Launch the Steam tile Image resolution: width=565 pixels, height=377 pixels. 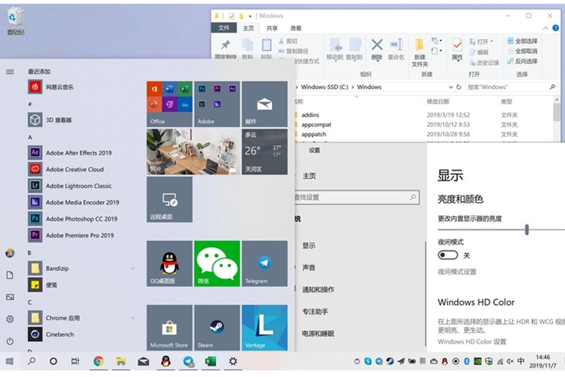pyautogui.click(x=217, y=327)
